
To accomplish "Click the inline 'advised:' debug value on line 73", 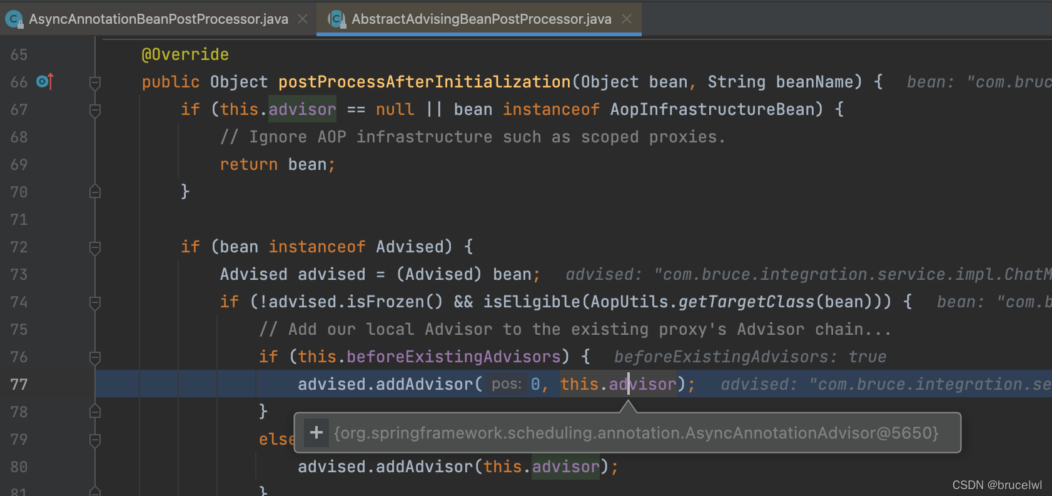I will click(809, 274).
